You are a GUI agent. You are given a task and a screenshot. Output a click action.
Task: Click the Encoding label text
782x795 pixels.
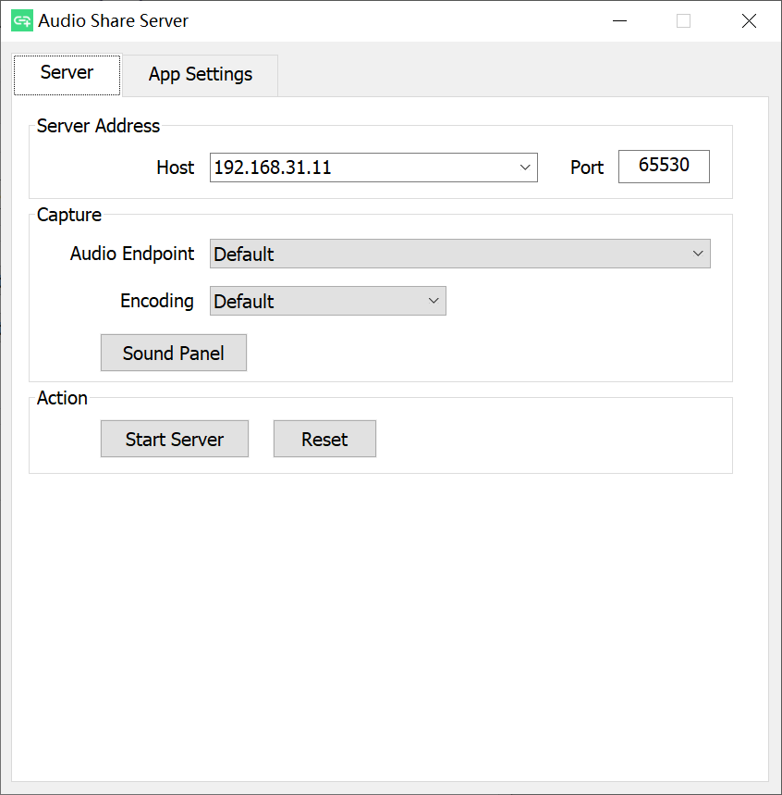tap(157, 301)
